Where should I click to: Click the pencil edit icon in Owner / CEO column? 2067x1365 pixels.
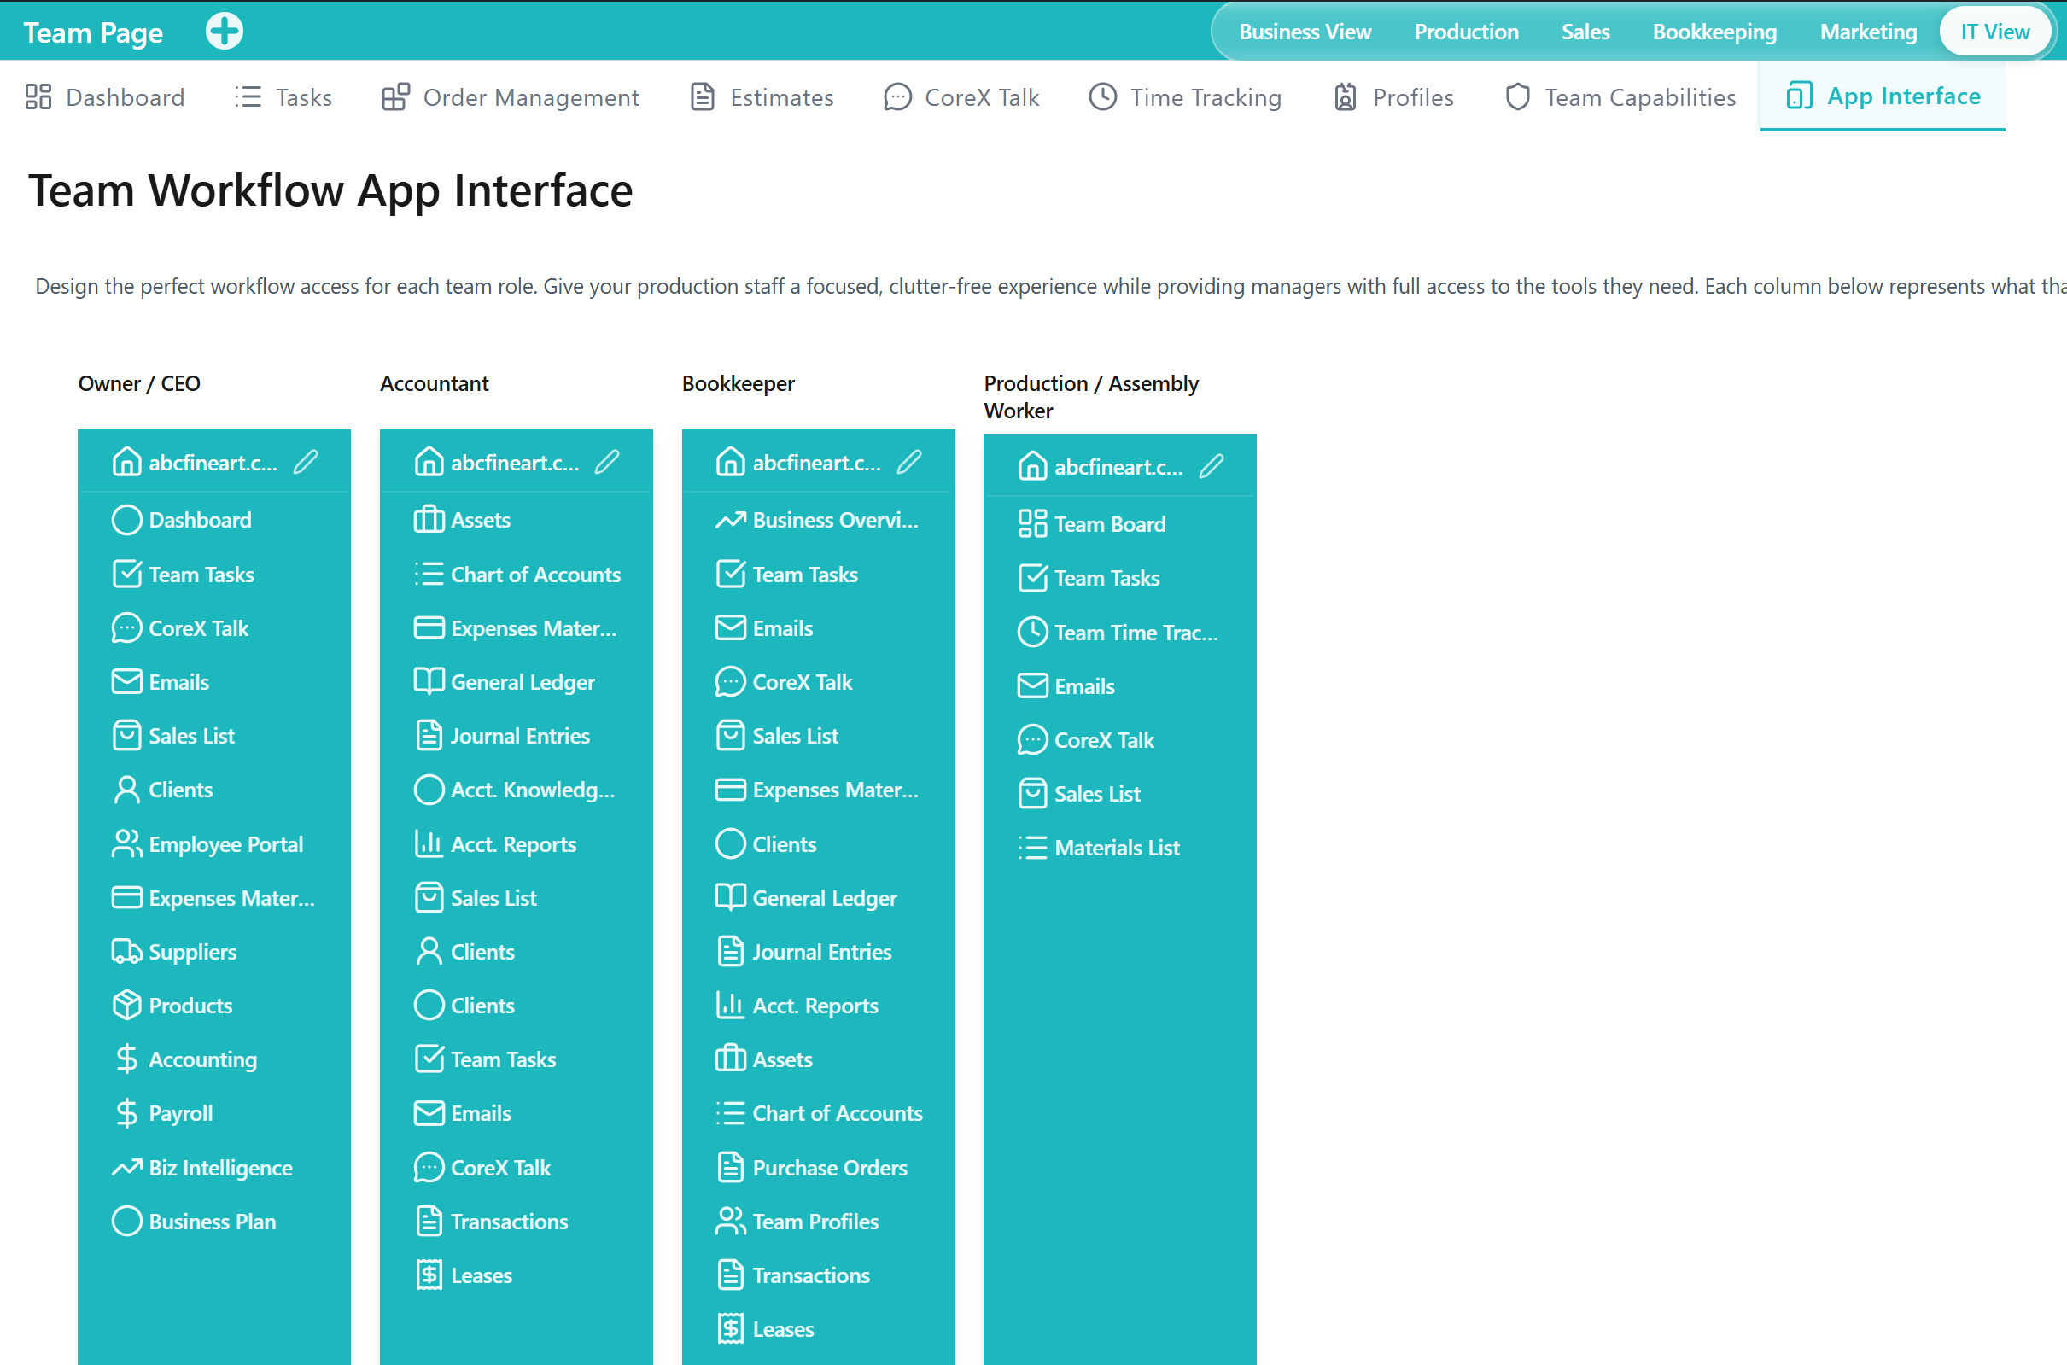(306, 462)
